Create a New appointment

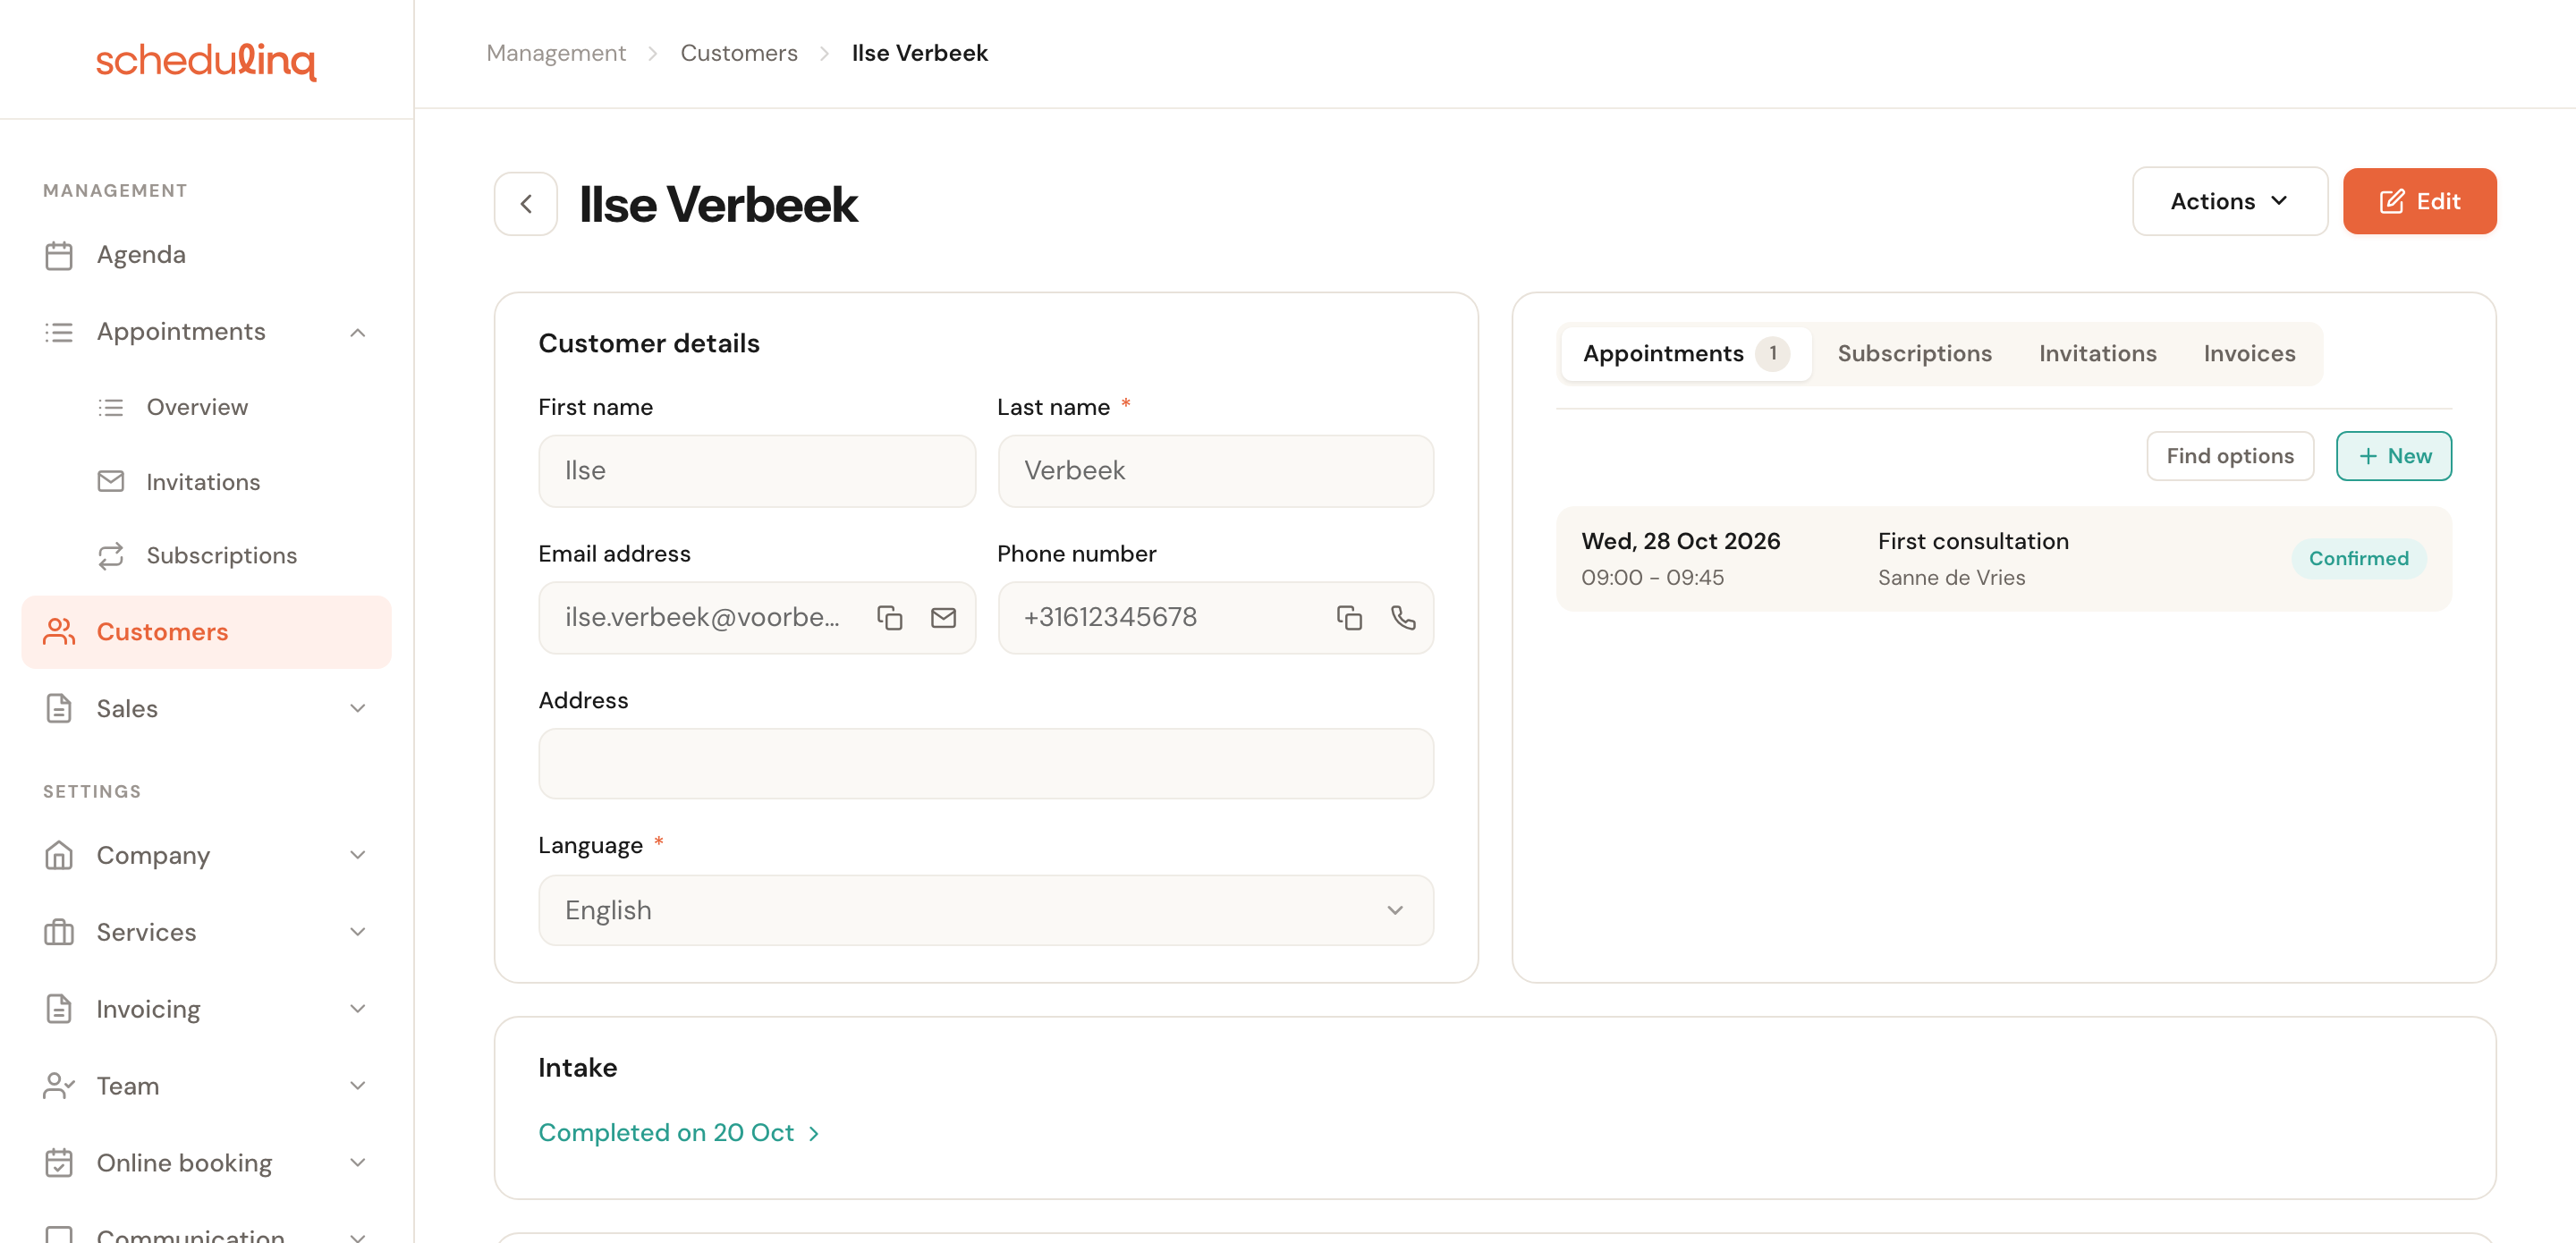tap(2393, 457)
